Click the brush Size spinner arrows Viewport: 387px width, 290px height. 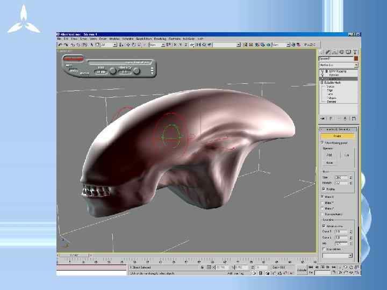click(x=350, y=177)
